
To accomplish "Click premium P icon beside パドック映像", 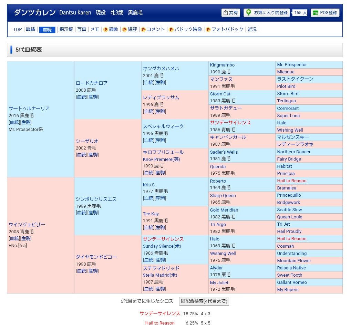I will pyautogui.click(x=171, y=30).
